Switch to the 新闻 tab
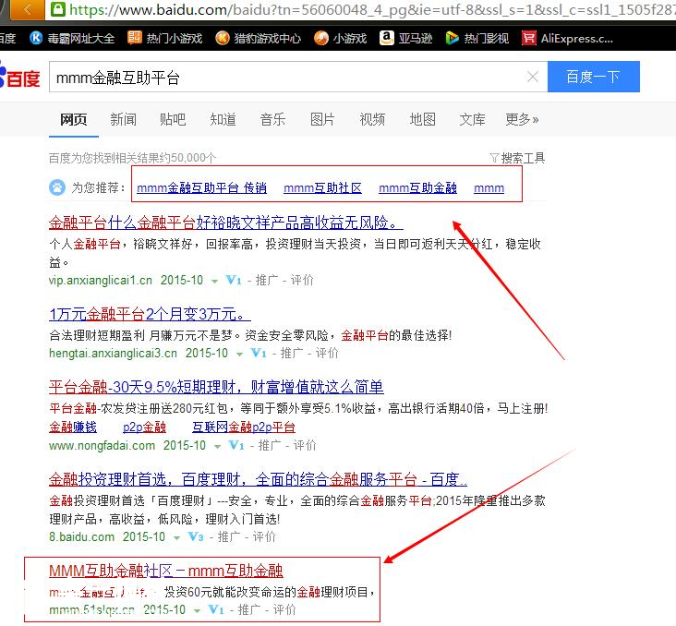This screenshot has width=676, height=626. [124, 119]
